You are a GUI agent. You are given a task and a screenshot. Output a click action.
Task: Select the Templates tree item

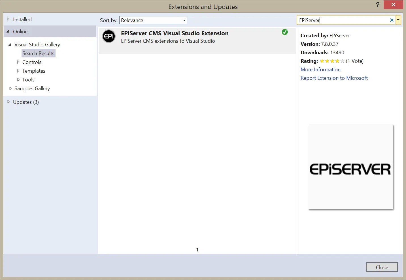pyautogui.click(x=34, y=71)
